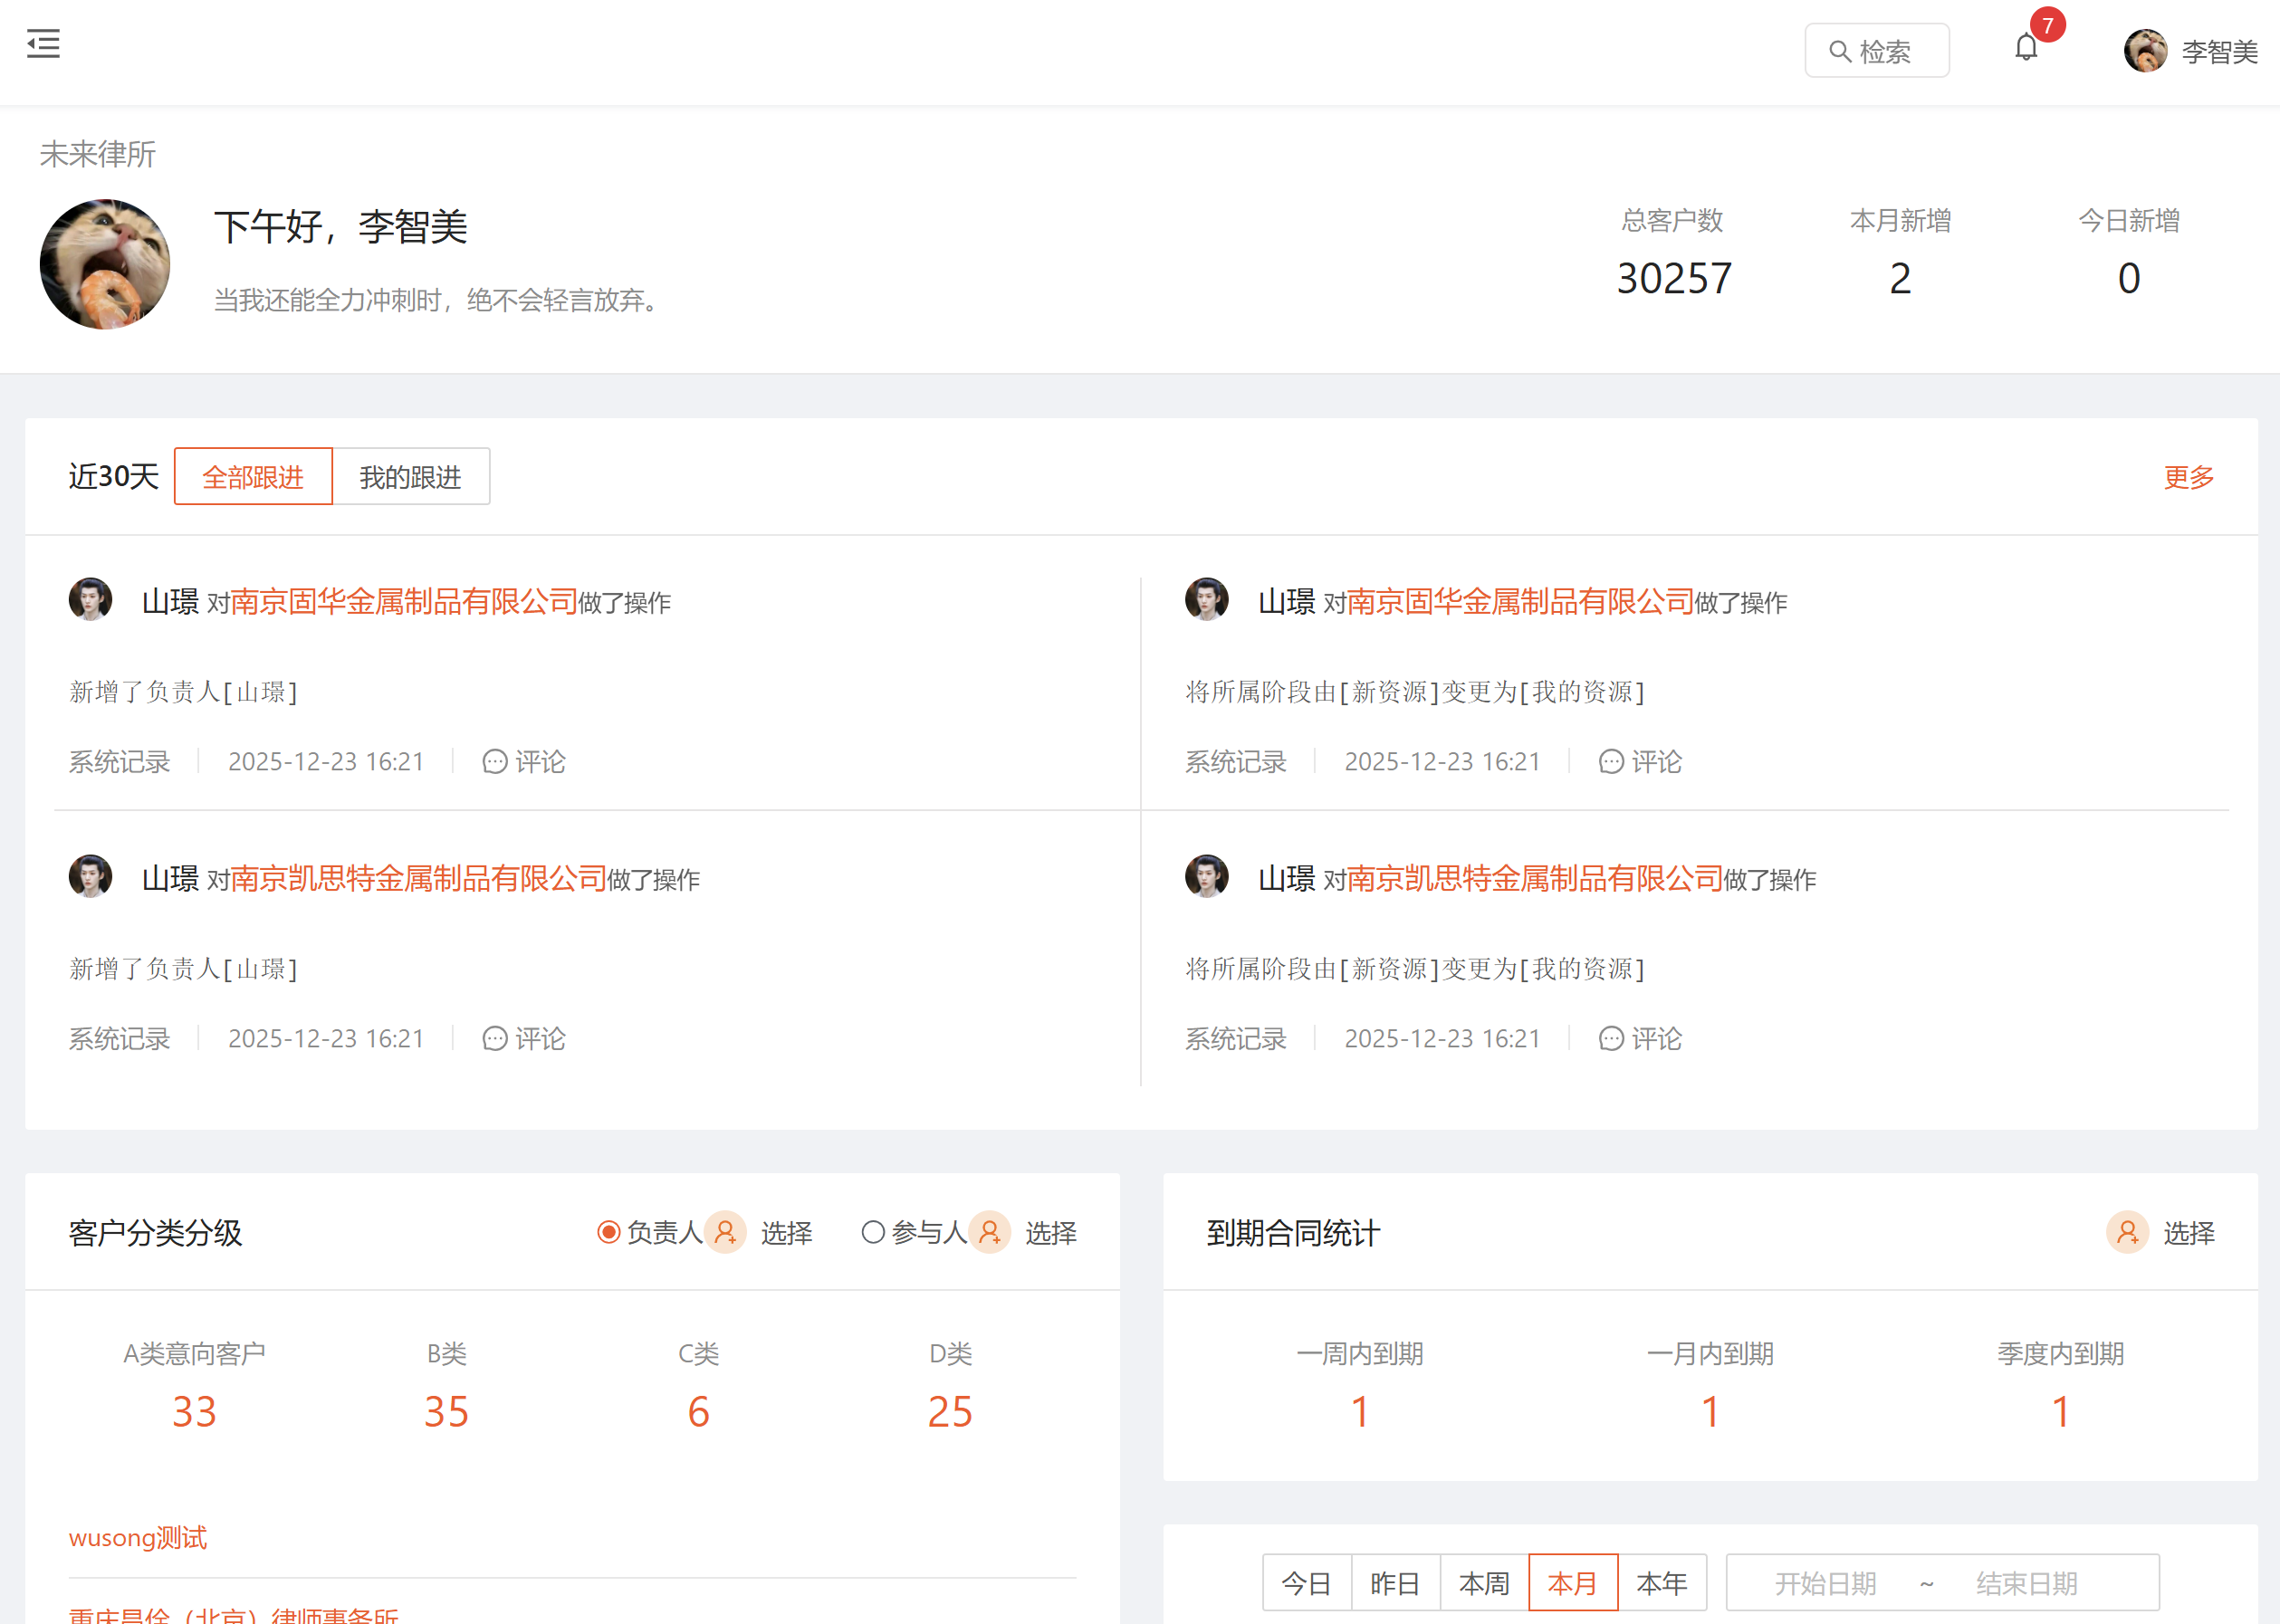
Task: Open the 结束日期 date picker
Action: pos(2026,1583)
